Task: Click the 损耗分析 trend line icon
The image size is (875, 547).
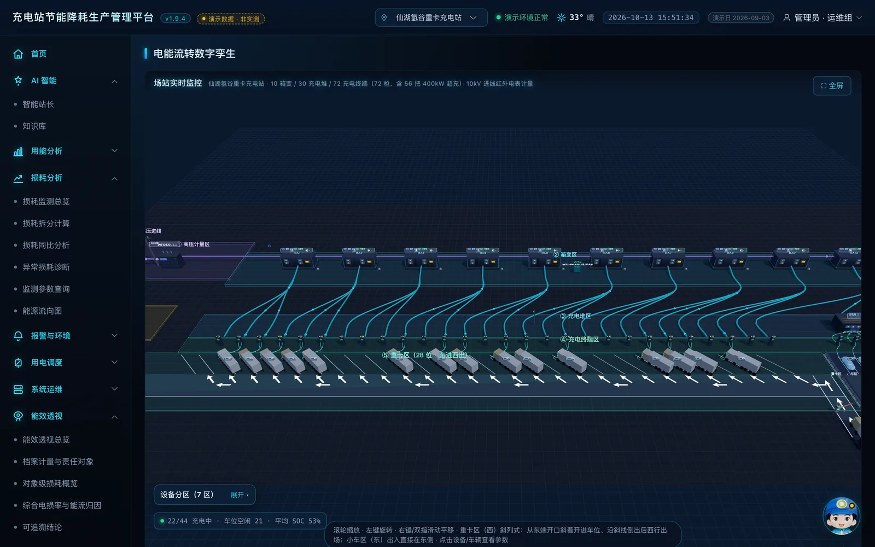Action: pyautogui.click(x=18, y=178)
